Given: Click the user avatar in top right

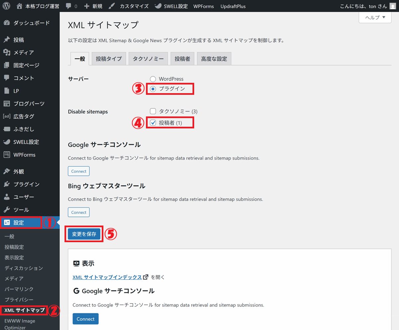Looking at the screenshot, I should [393, 6].
